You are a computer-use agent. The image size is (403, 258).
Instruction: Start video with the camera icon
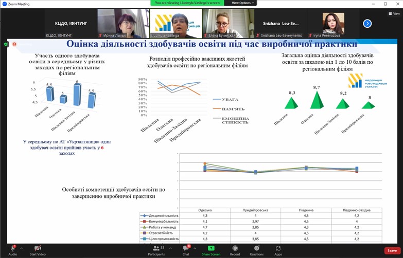tap(38, 248)
